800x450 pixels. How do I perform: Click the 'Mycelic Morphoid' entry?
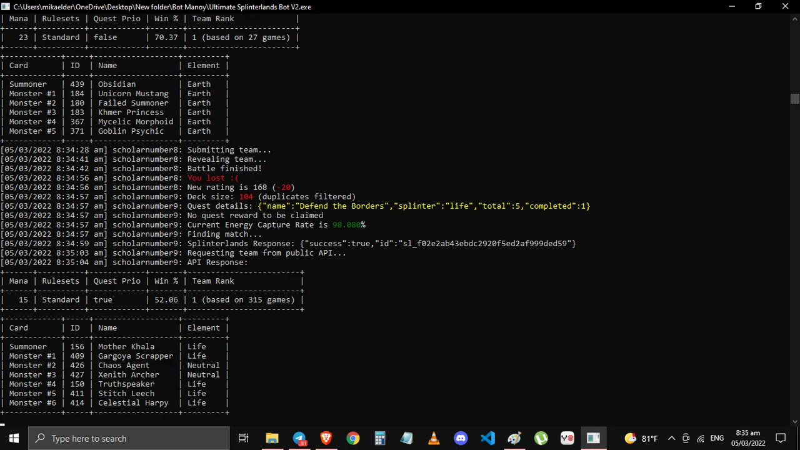[136, 122]
